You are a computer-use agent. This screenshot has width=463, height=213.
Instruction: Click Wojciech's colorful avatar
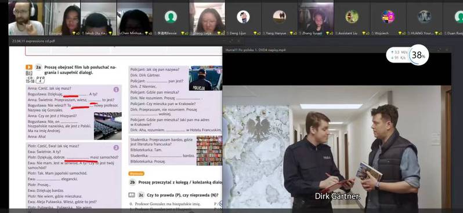click(x=388, y=17)
